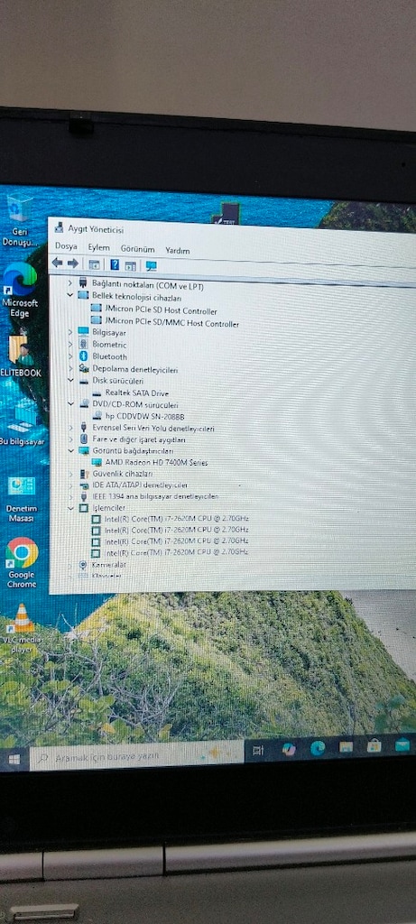Click the show/hide console tree toolbar icon
416x924 pixels.
[94, 264]
